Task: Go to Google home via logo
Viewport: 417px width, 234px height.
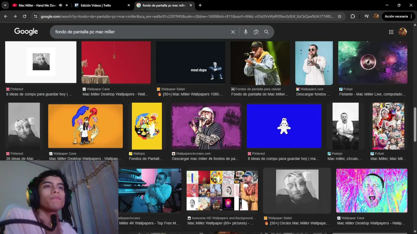Action: [x=26, y=32]
